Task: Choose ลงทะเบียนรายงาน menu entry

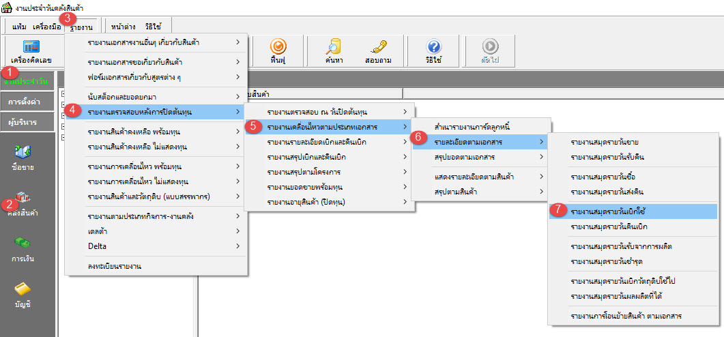Action: click(156, 266)
